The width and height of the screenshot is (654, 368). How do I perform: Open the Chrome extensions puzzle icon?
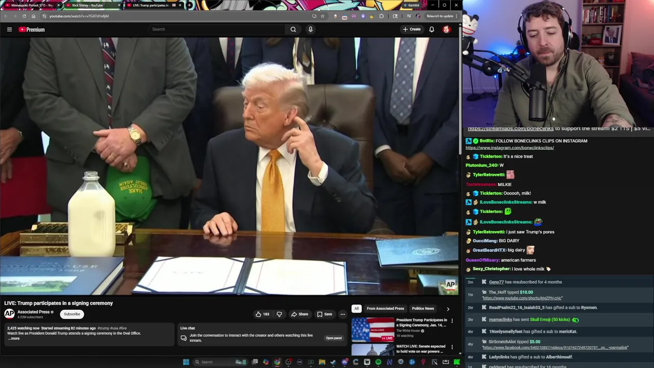point(381,16)
